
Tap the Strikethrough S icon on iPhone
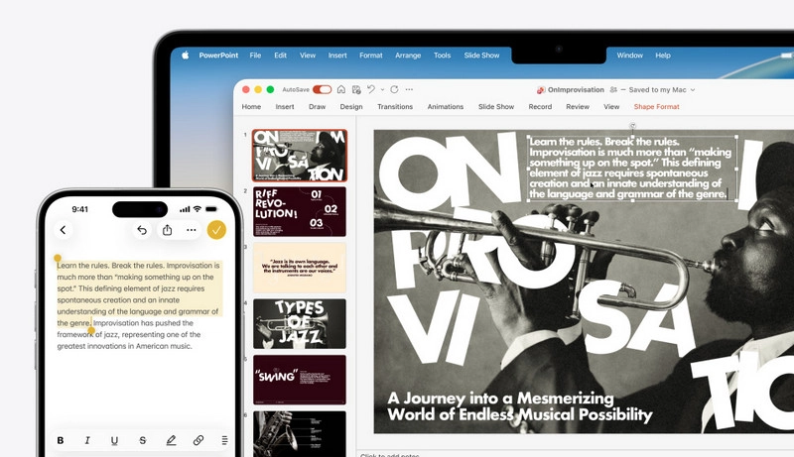(142, 440)
